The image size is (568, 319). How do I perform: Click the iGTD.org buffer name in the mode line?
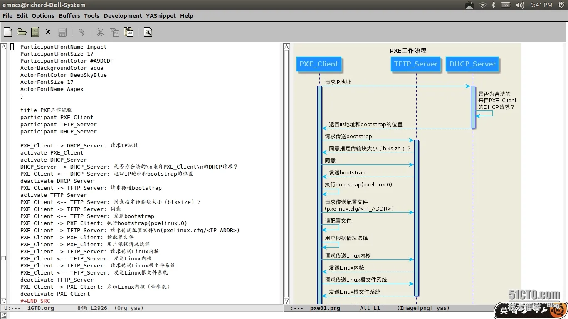tap(41, 308)
